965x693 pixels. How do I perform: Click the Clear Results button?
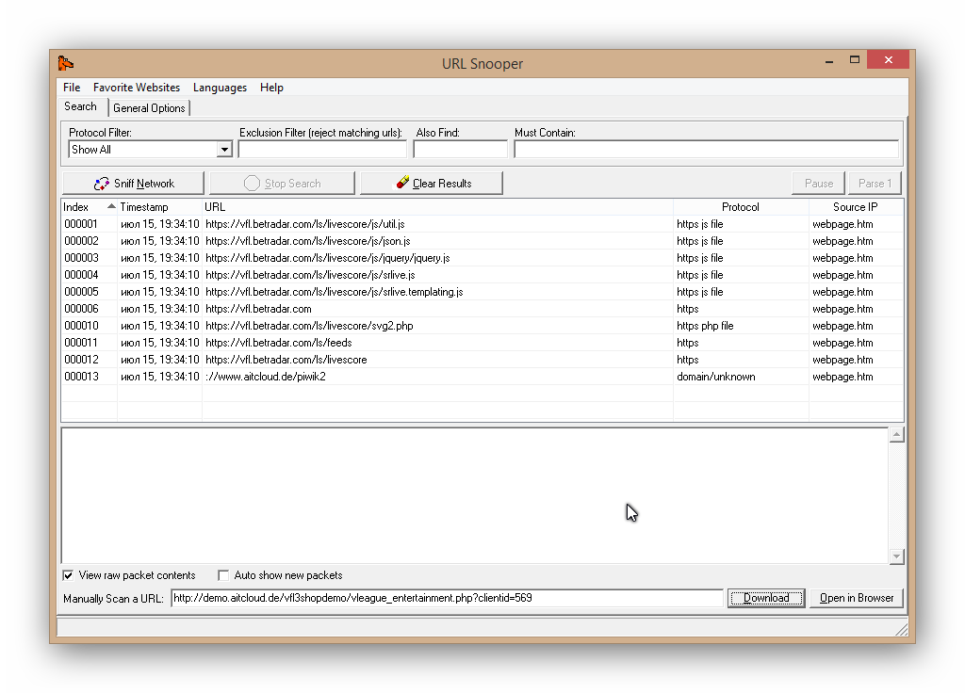point(432,184)
